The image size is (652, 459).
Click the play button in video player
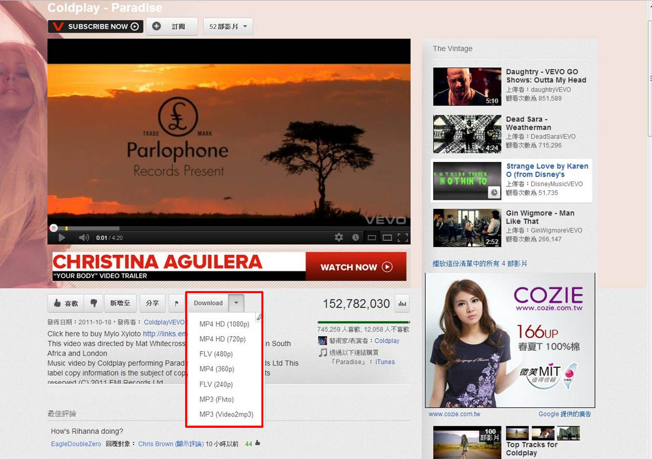[x=61, y=238]
